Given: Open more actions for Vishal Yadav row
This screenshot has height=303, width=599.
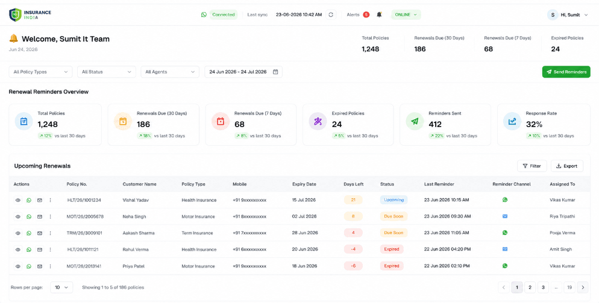Looking at the screenshot, I should click(x=50, y=200).
